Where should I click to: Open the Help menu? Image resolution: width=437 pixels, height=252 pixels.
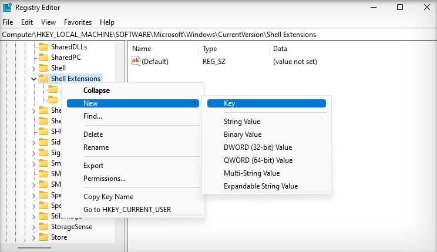pyautogui.click(x=107, y=22)
